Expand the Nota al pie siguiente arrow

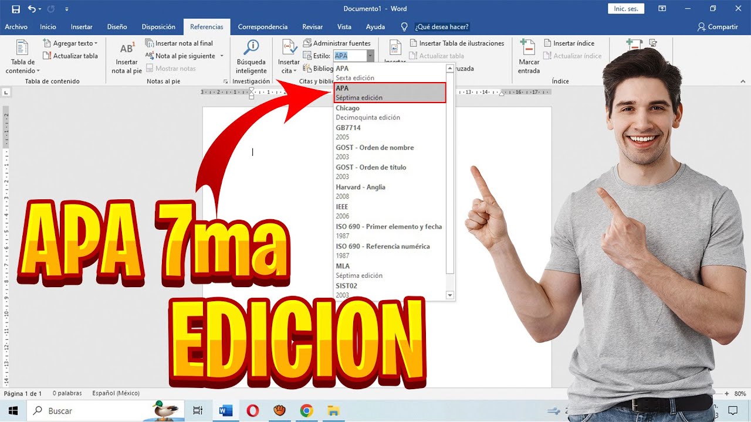(x=222, y=56)
